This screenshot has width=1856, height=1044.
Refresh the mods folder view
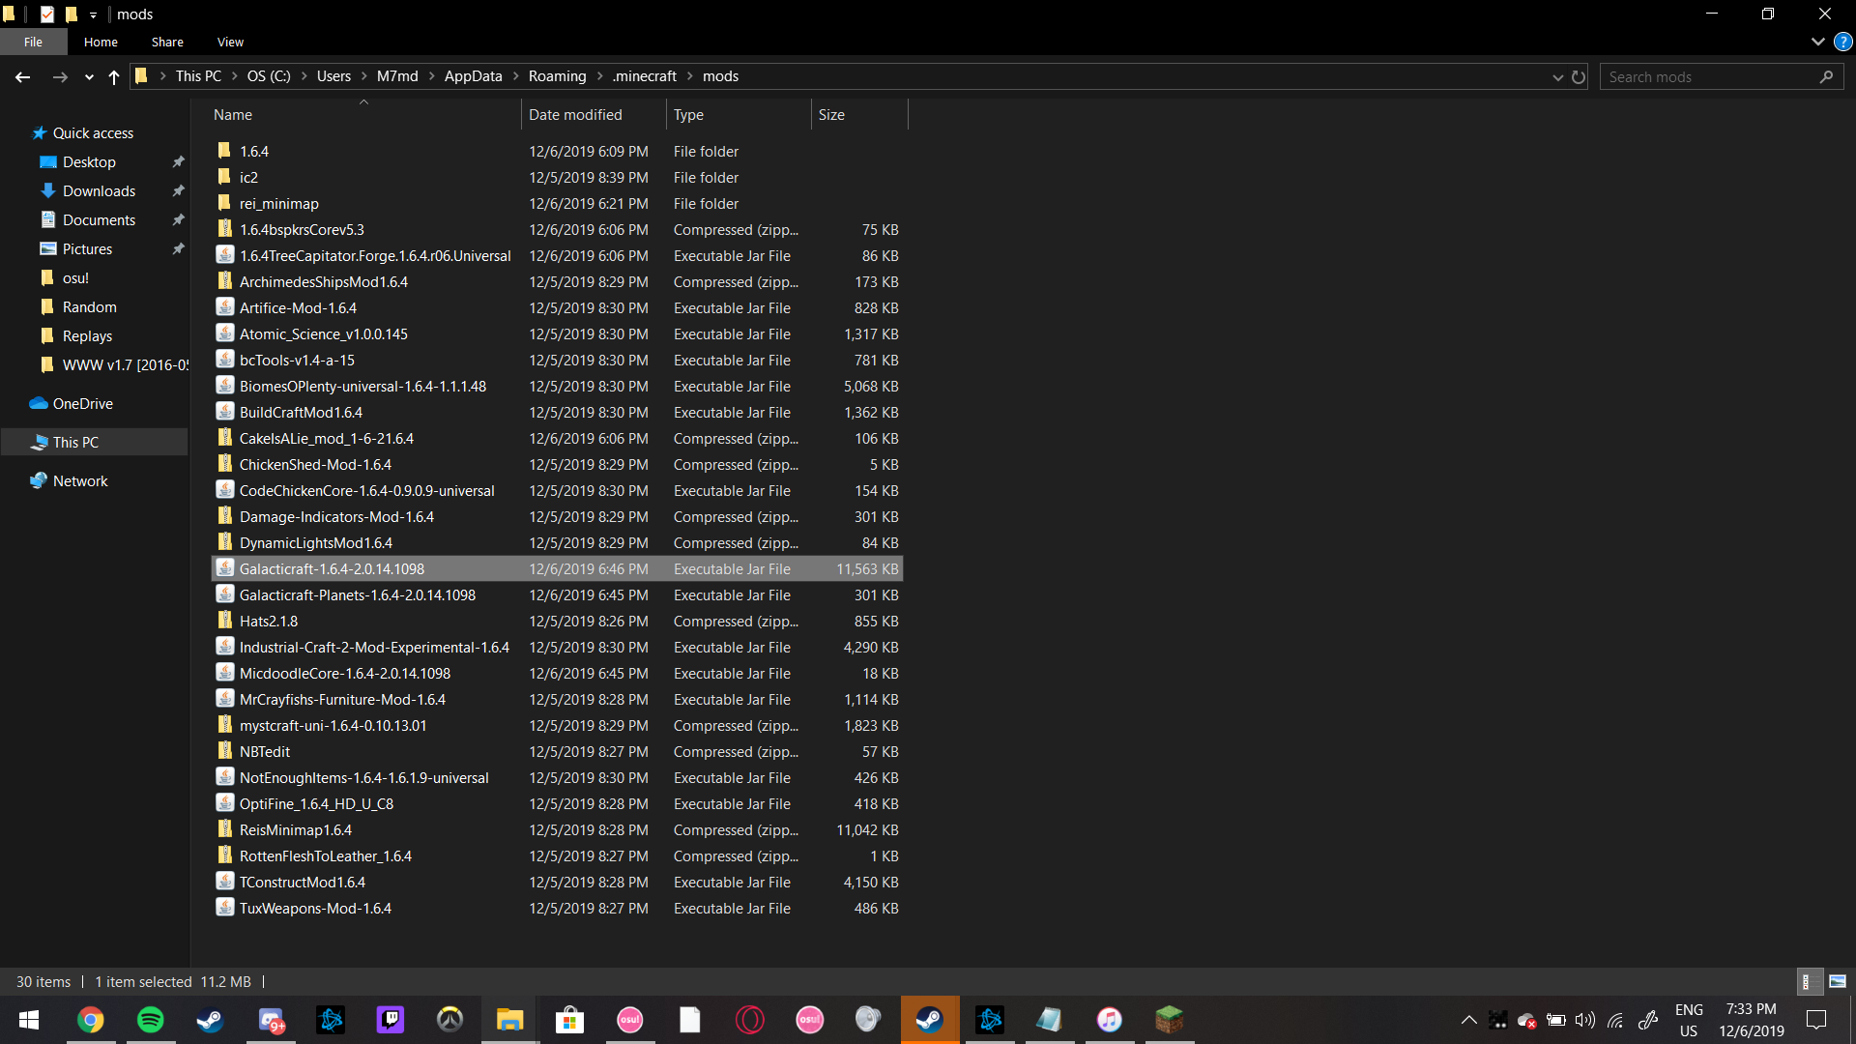click(x=1579, y=76)
